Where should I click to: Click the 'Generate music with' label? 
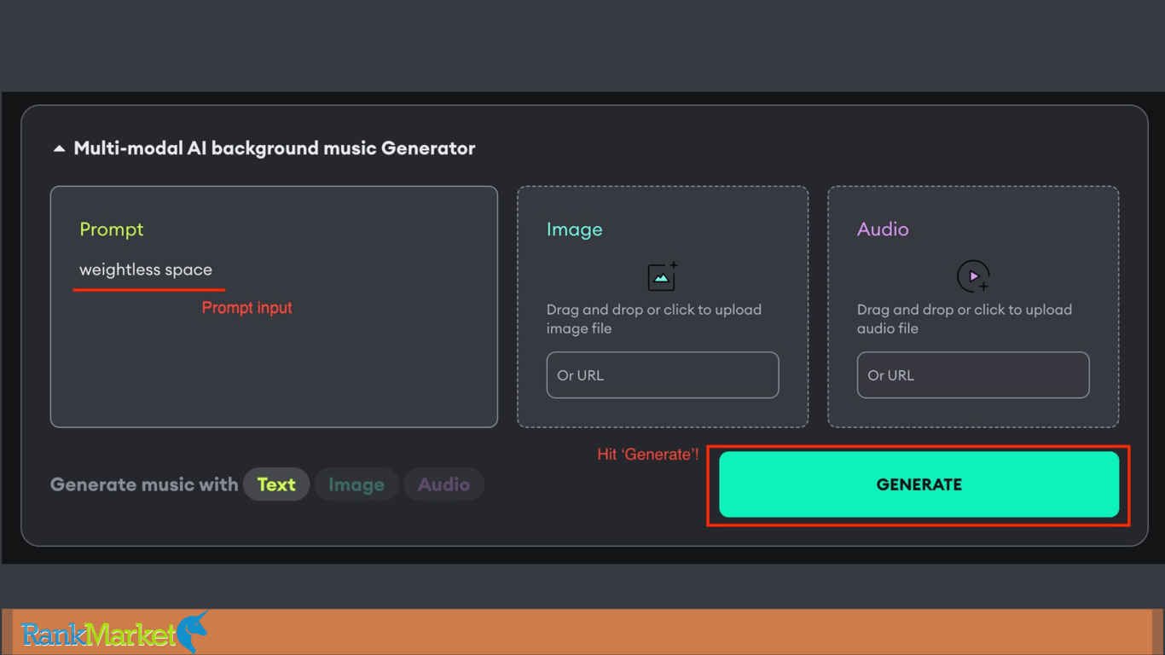coord(144,484)
